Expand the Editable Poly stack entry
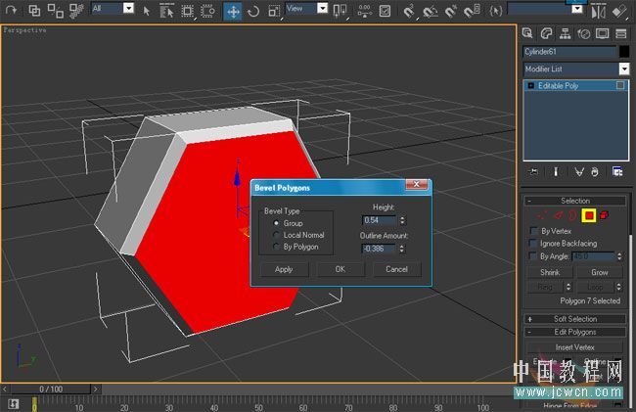636x412 pixels. click(x=531, y=85)
